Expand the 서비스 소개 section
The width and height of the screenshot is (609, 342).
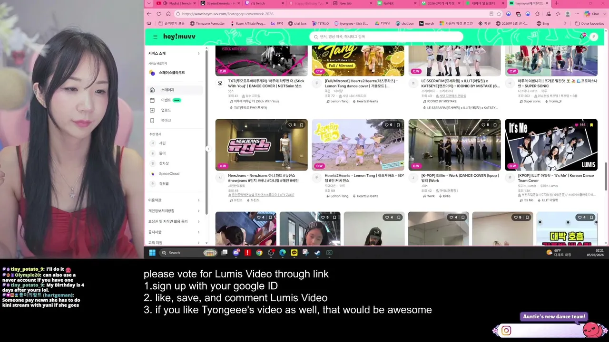174,53
